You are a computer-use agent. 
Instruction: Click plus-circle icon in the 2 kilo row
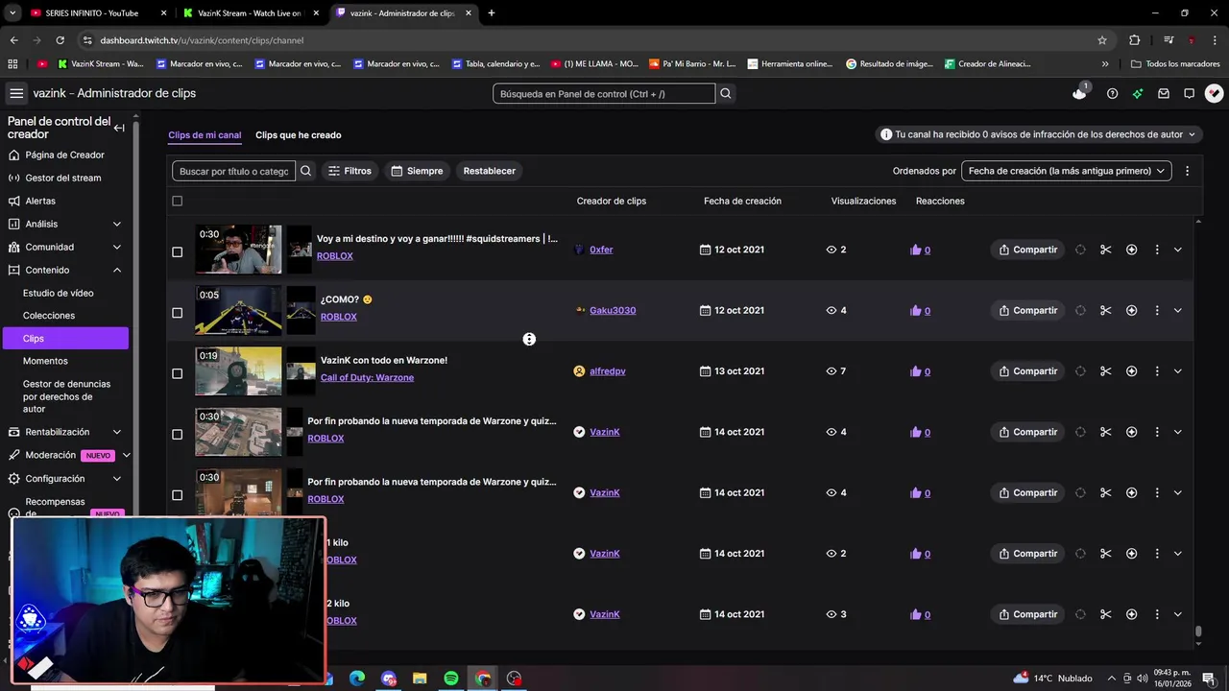click(x=1131, y=614)
